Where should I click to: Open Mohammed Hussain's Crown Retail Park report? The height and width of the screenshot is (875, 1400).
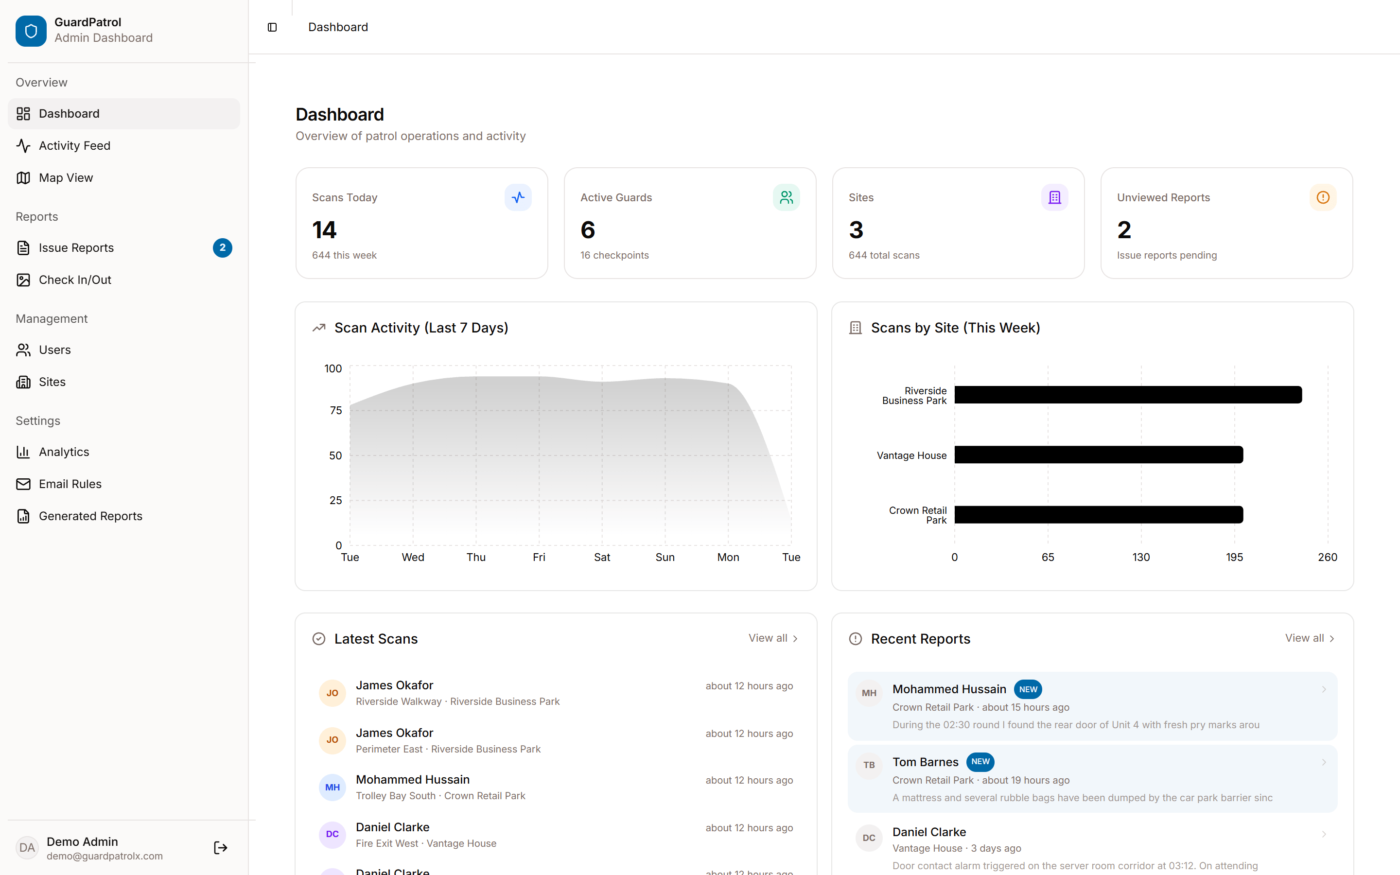click(1093, 707)
